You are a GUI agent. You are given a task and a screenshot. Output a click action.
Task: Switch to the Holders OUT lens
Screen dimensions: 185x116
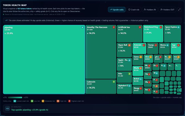(x=167, y=10)
